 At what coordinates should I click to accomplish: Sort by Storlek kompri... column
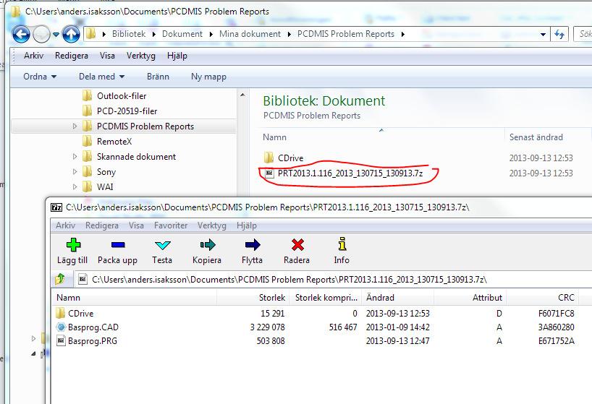click(326, 298)
